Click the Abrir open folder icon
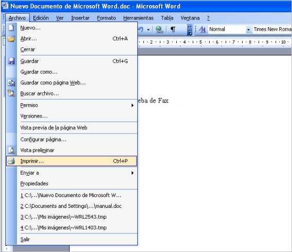292x252 pixels. tap(11, 38)
